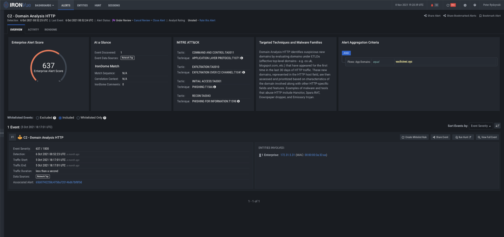The image size is (504, 237).
Task: Switch to the Overview tab
Action: coord(16,30)
